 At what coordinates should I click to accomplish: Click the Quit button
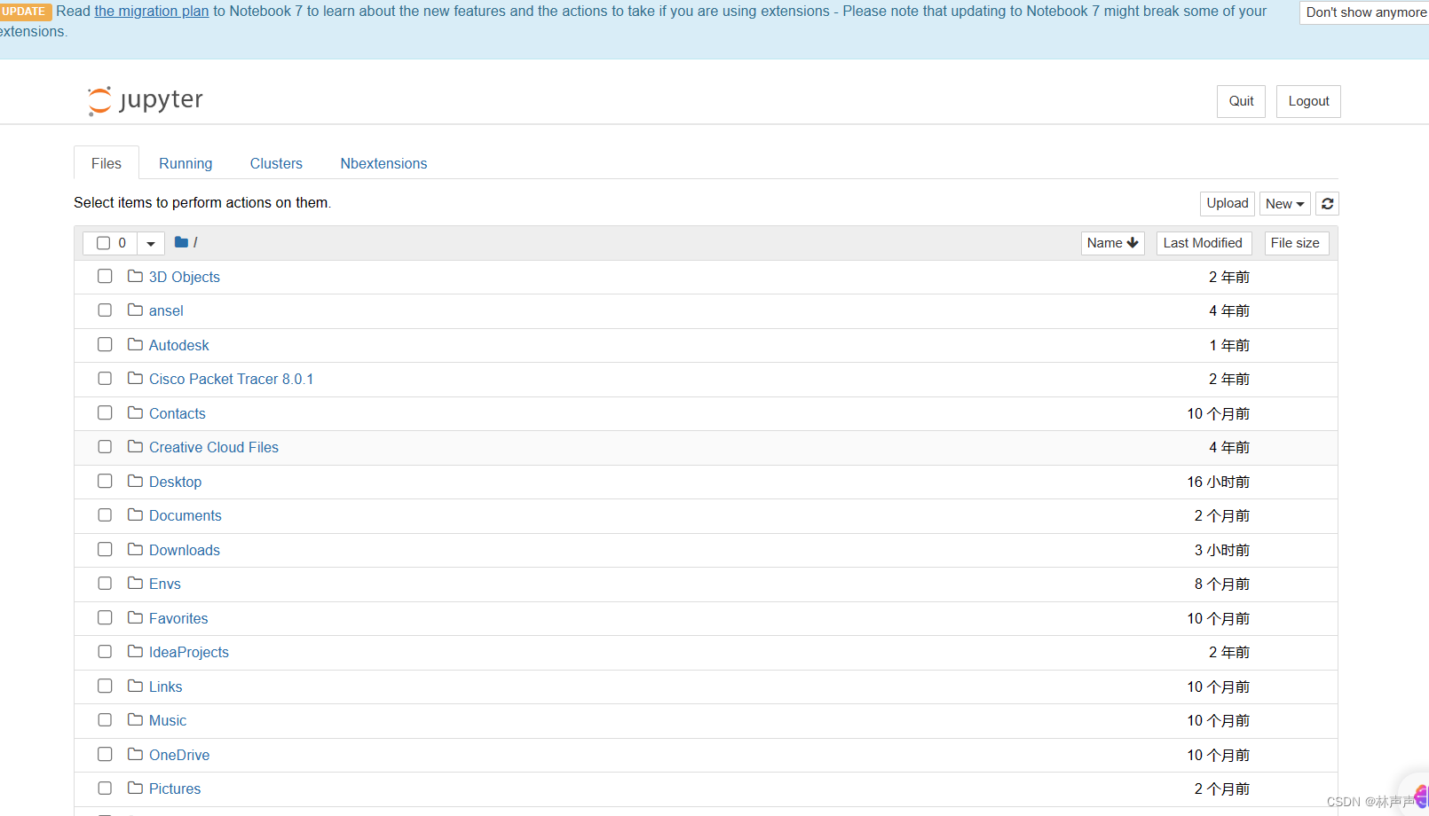tap(1241, 101)
